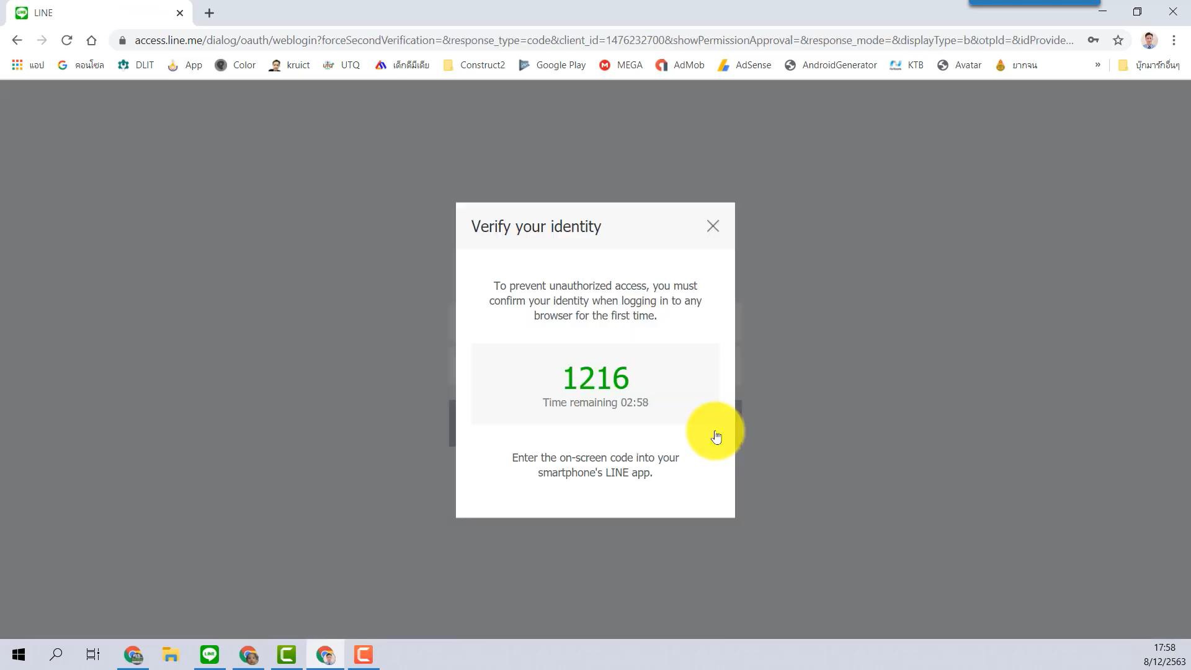Screen dimensions: 1191x670
Task: Open the Color bookmark
Action: coord(235,65)
